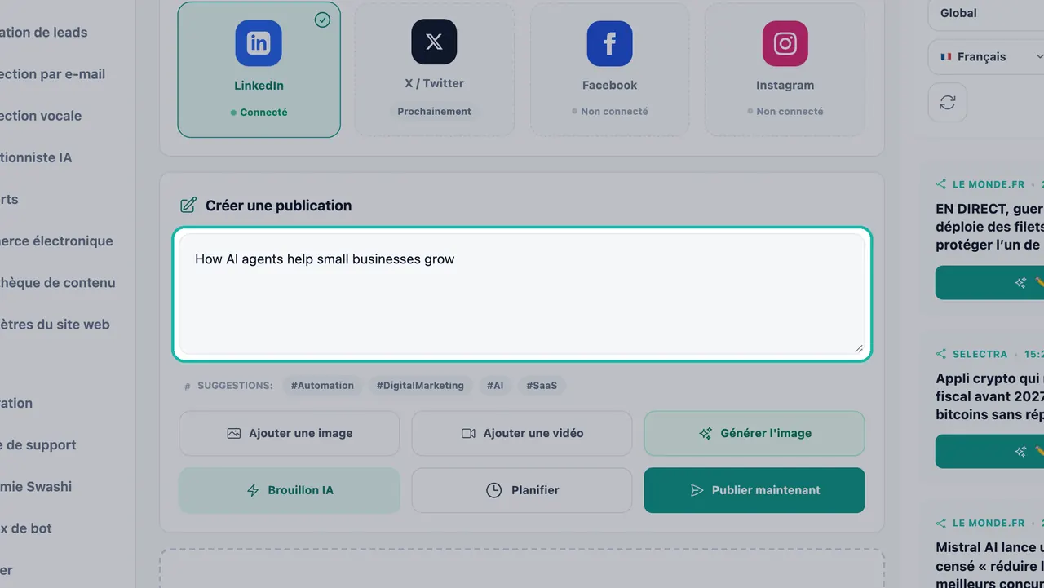Click the lightning bolt icon in Brouillon IA
The height and width of the screenshot is (588, 1044).
[253, 490]
